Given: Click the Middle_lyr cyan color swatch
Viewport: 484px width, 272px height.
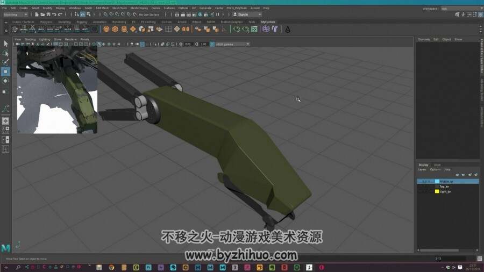Looking at the screenshot, I should (437, 181).
